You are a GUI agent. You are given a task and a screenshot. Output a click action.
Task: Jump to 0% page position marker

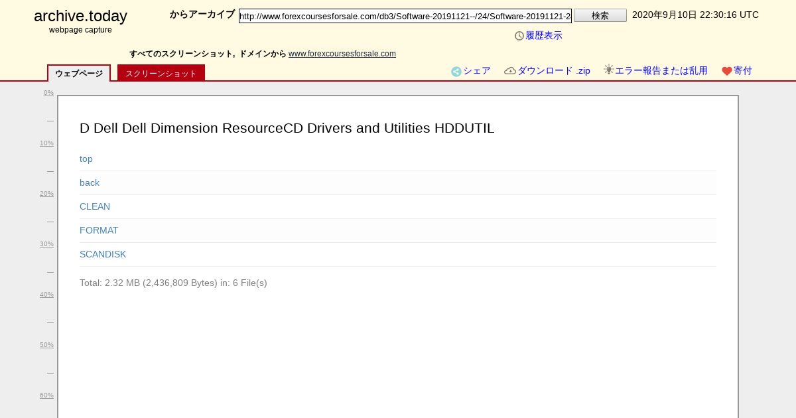click(48, 93)
